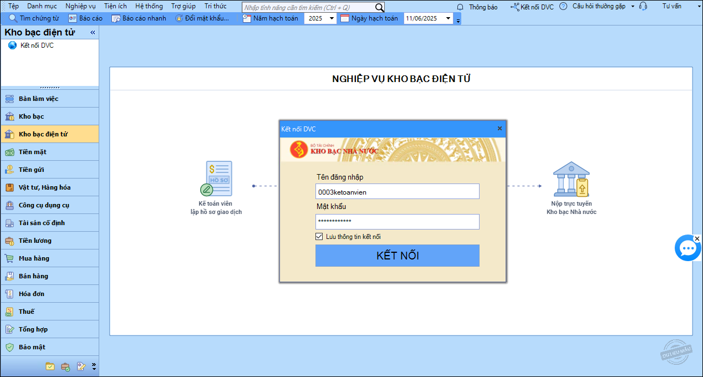Dismiss the chat bubble with its X

point(697,238)
